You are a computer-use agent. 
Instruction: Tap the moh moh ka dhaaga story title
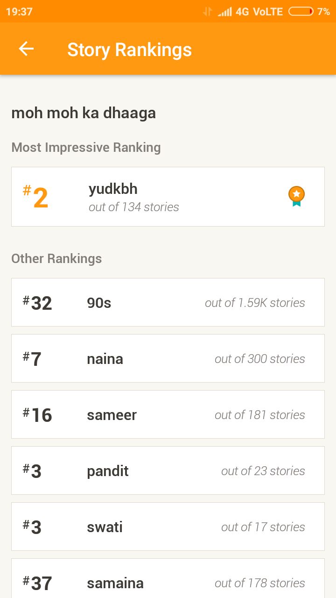pyautogui.click(x=84, y=113)
